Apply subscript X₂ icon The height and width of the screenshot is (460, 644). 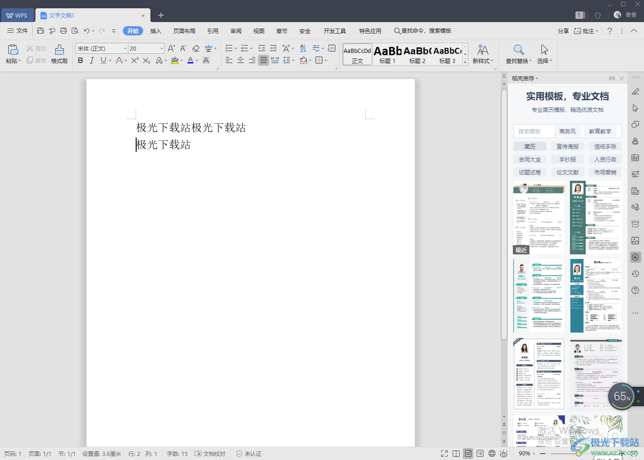tap(146, 60)
